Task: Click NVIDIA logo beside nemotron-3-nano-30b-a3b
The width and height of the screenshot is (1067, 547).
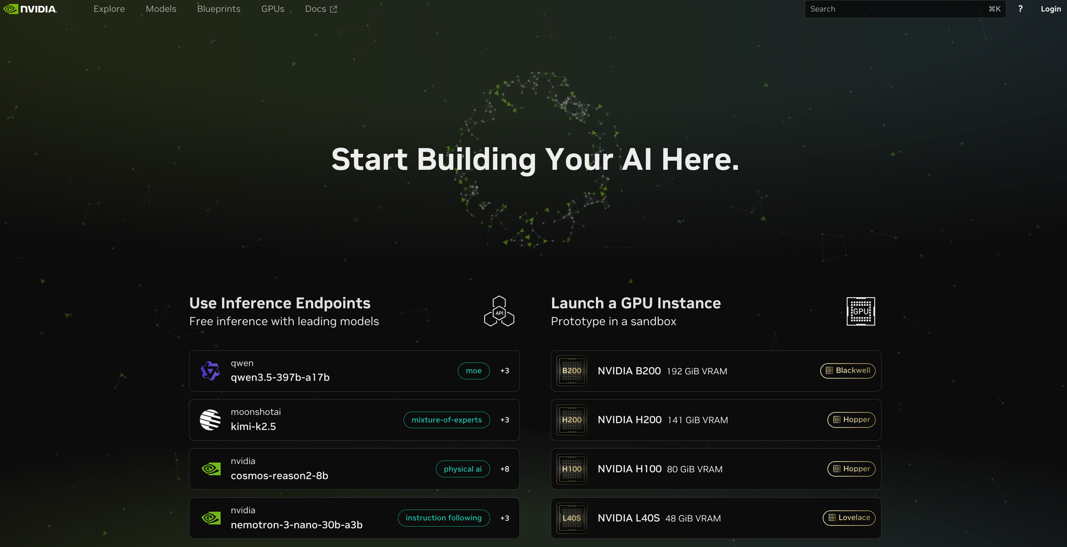Action: click(211, 518)
